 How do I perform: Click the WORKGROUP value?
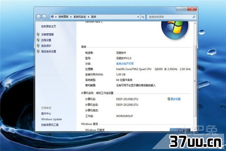pos(125,116)
